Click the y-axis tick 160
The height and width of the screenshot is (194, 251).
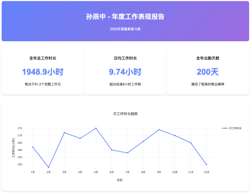(20, 150)
